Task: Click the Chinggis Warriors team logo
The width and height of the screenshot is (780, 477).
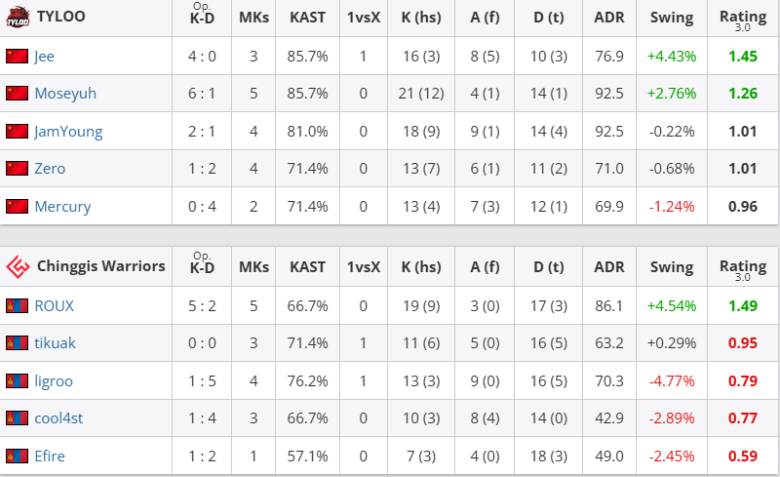Action: [18, 266]
